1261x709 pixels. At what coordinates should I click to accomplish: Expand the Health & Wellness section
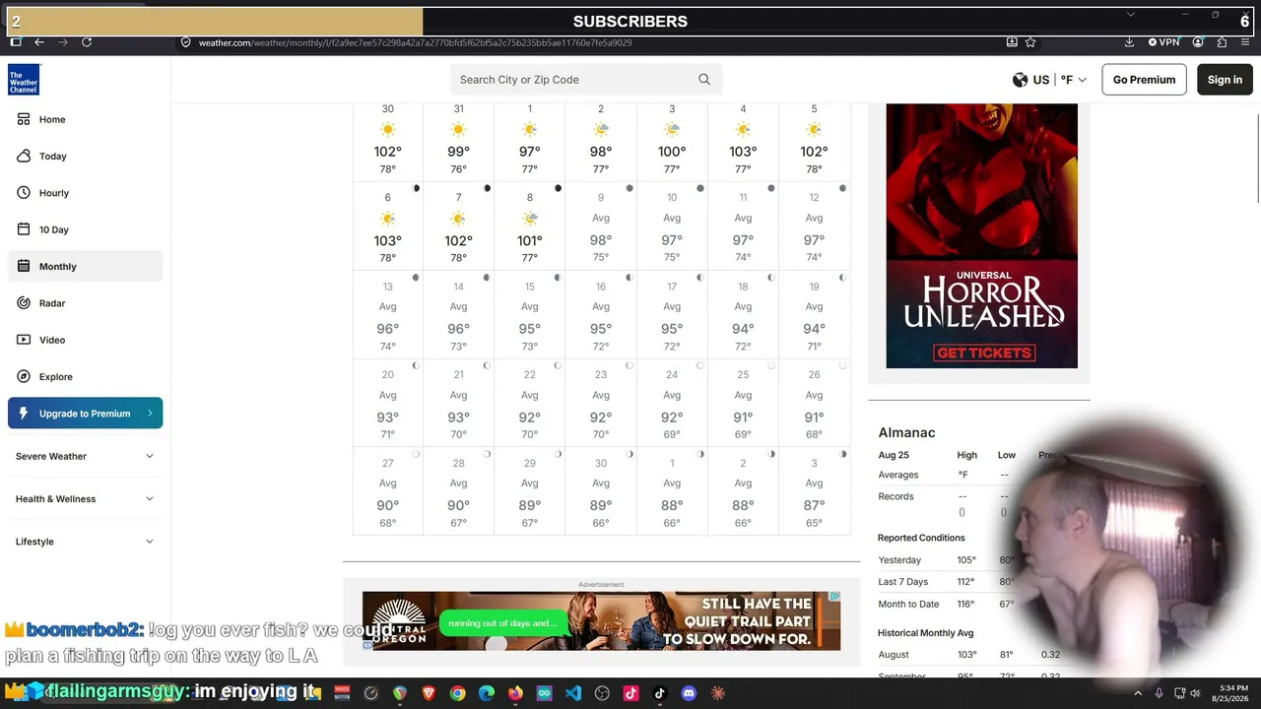[85, 498]
